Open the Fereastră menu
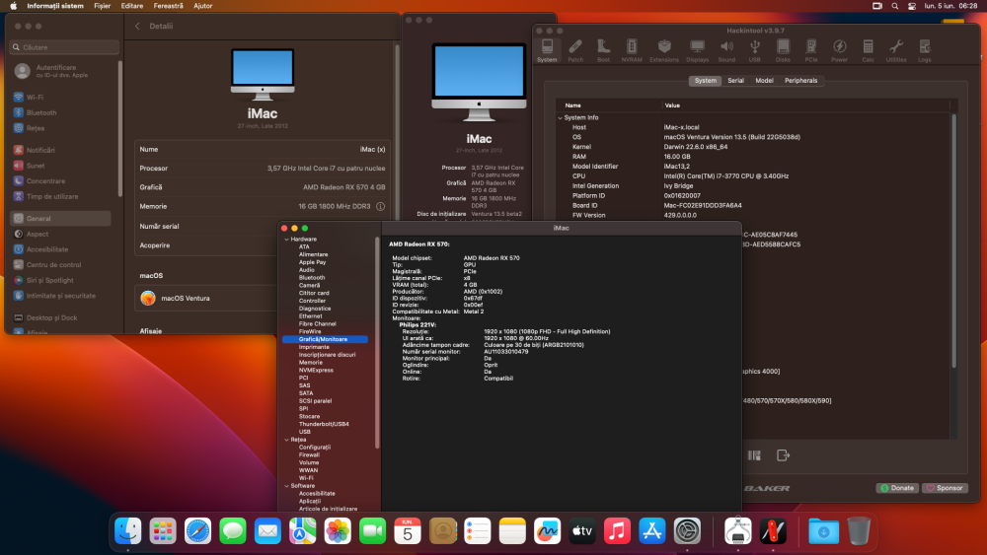 point(168,6)
